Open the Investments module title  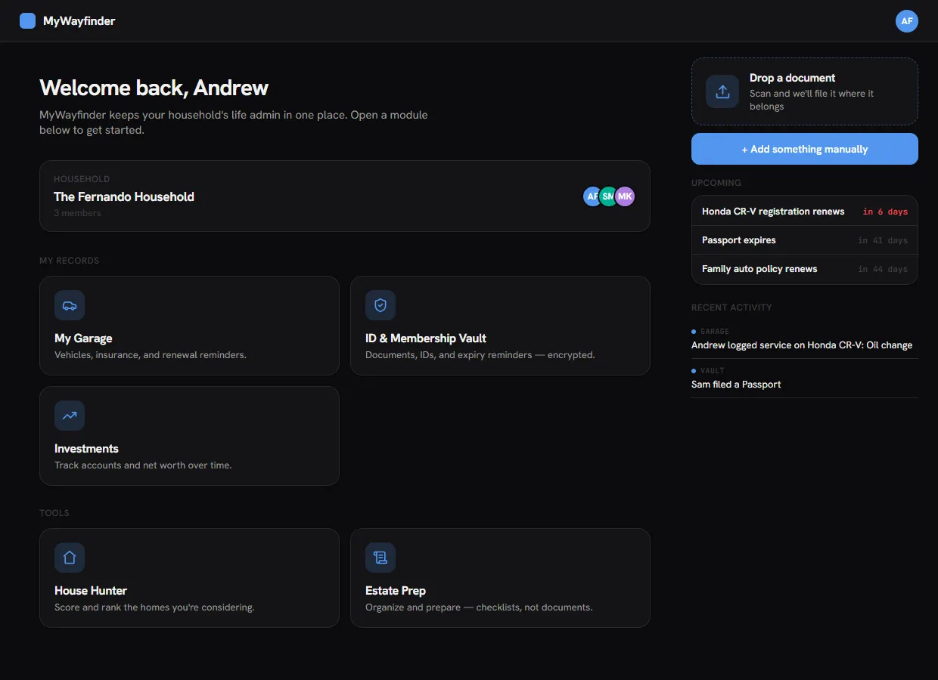coord(86,449)
